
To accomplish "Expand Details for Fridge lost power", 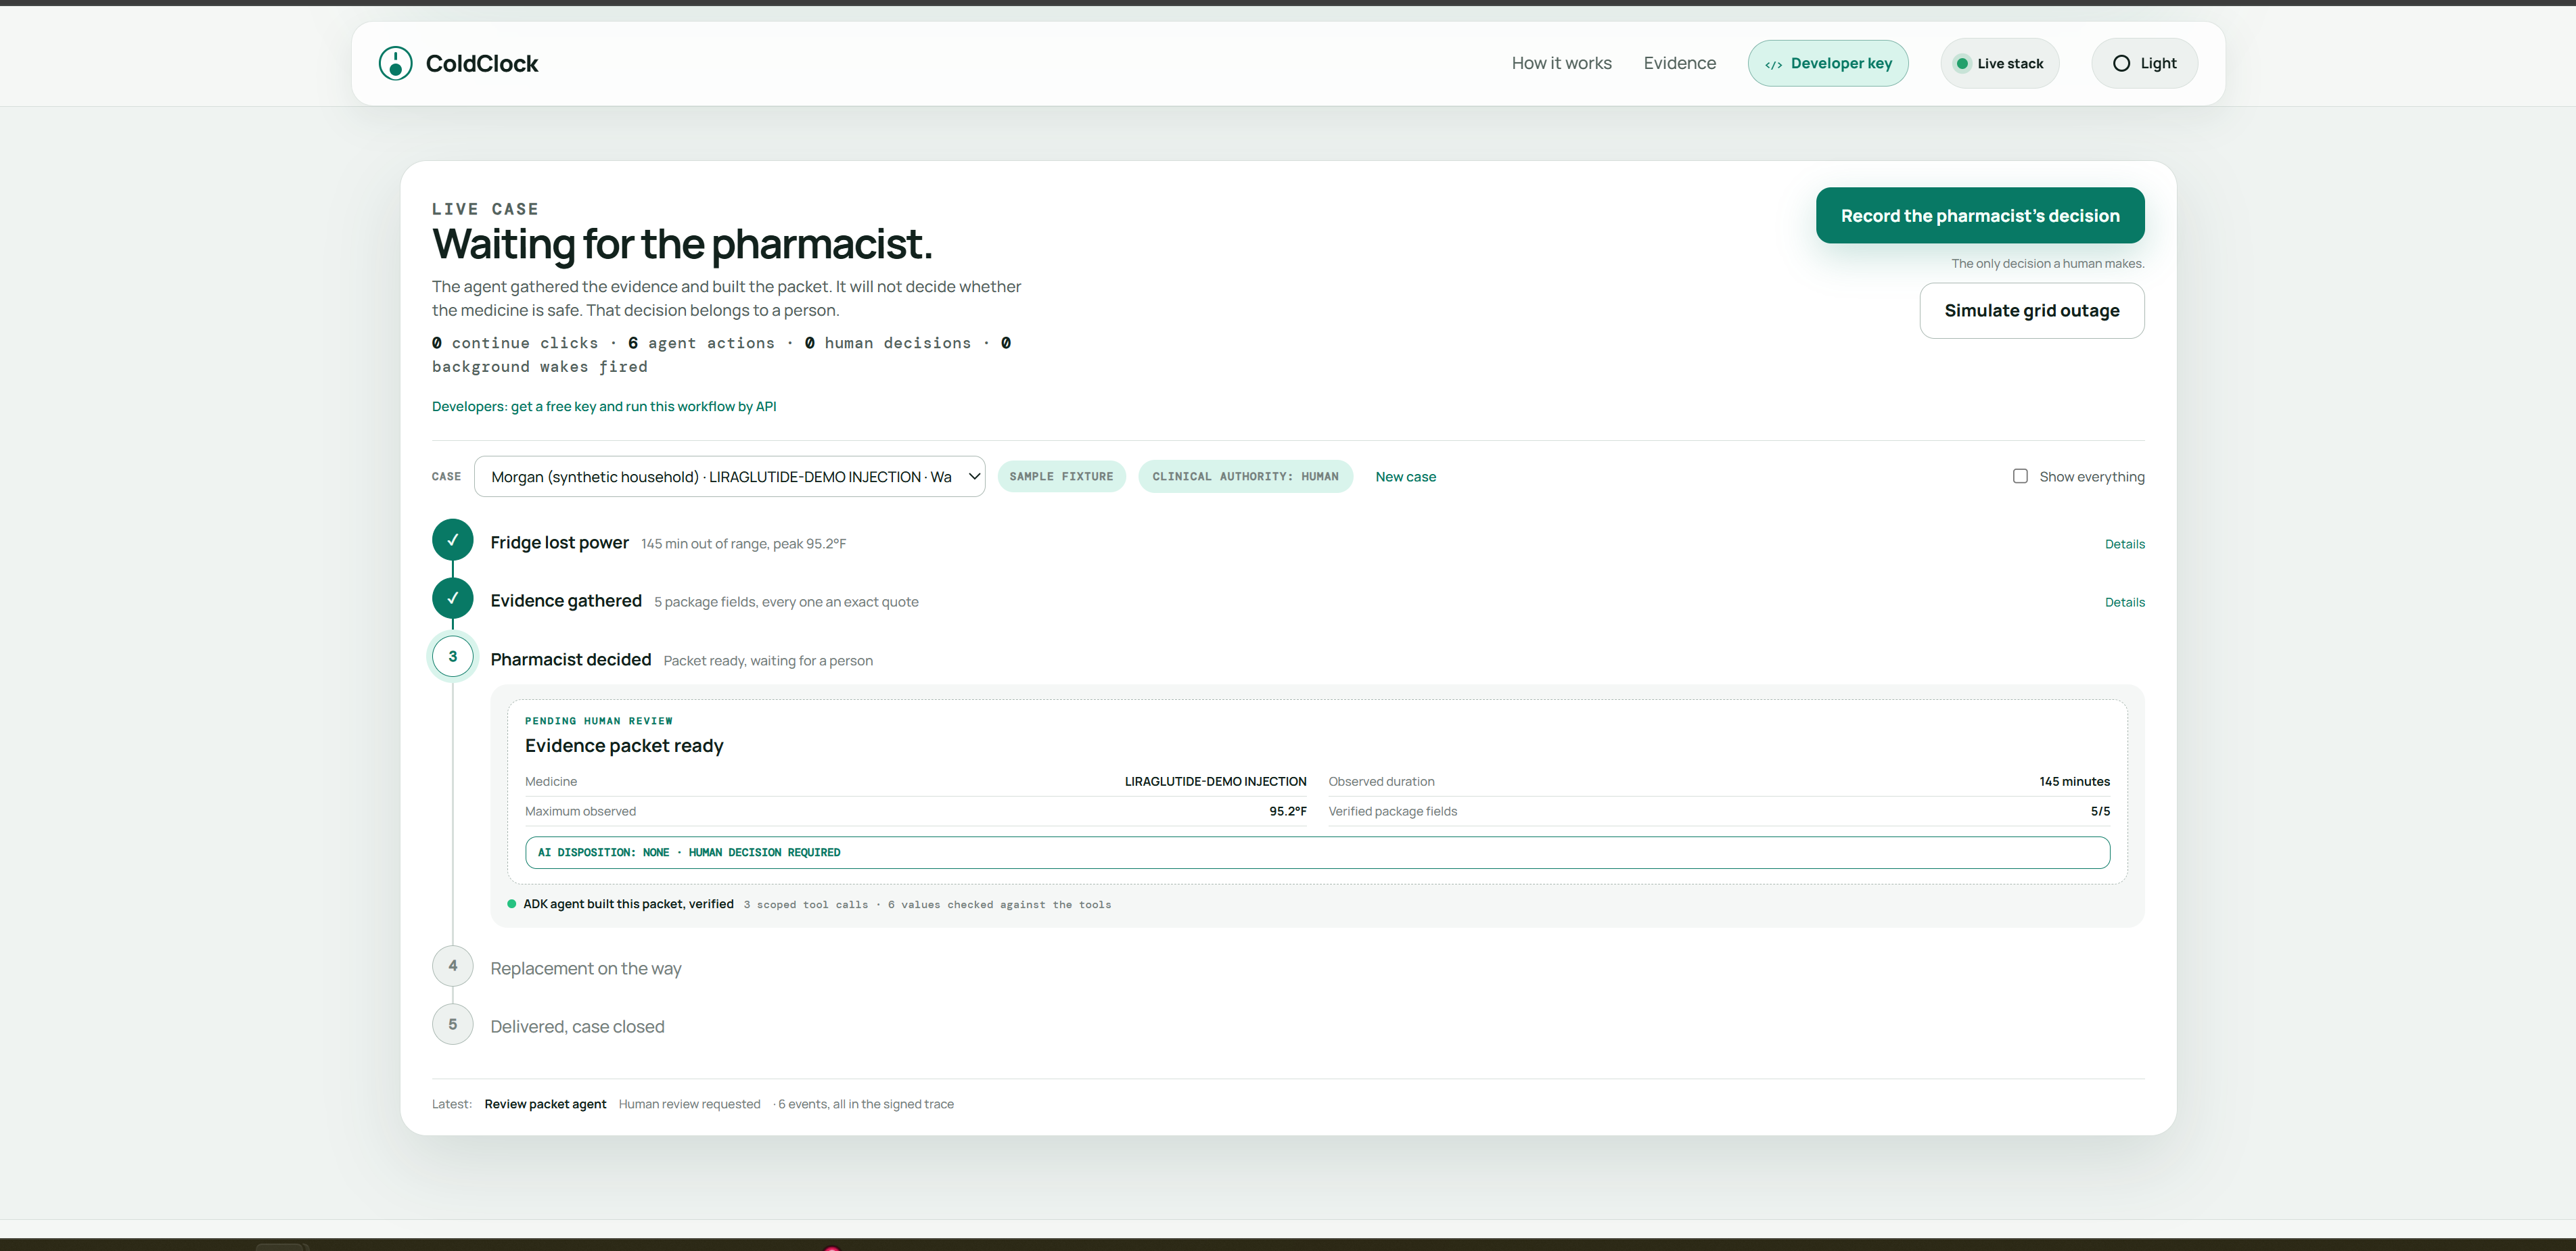I will pos(2124,544).
